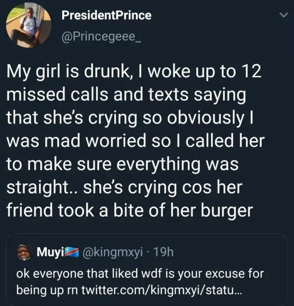Click Muyi's small avatar in quoted tweet
Screen dimensions: 294x306
25,253
